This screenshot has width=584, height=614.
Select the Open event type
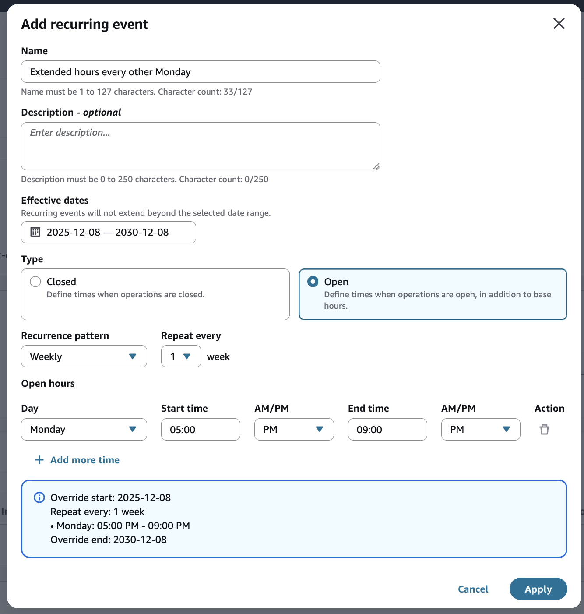tap(312, 282)
